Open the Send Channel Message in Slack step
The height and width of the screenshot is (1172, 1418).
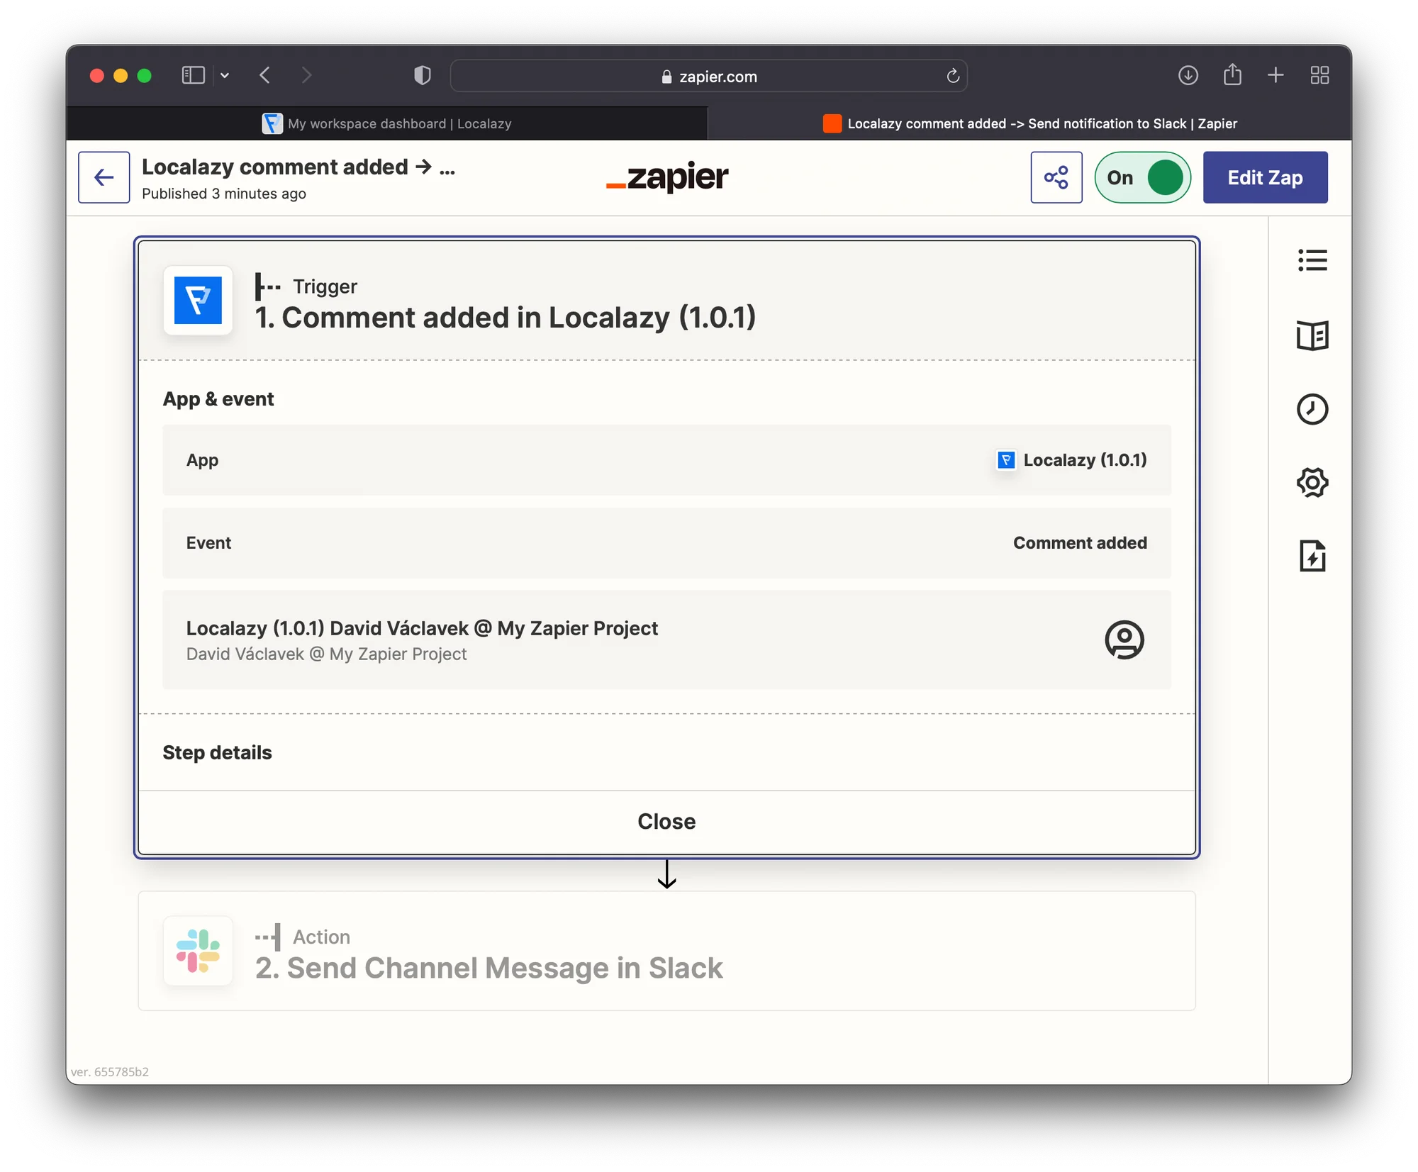(x=666, y=951)
